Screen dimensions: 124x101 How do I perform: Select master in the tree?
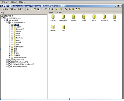click(x=18, y=31)
